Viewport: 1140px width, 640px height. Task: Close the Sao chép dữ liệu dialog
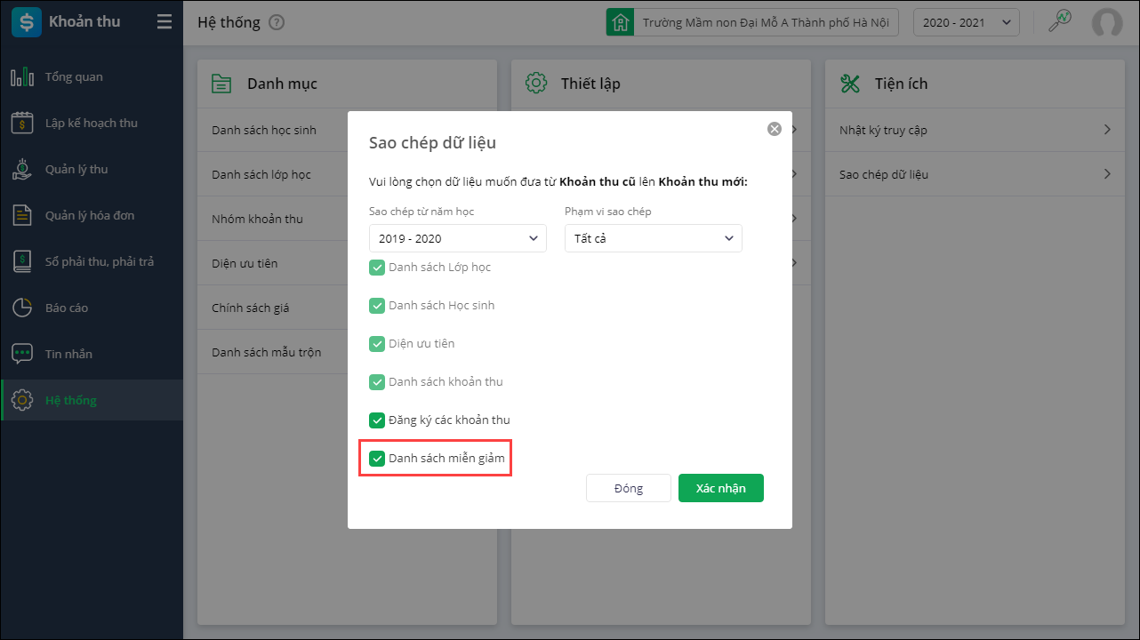(775, 129)
